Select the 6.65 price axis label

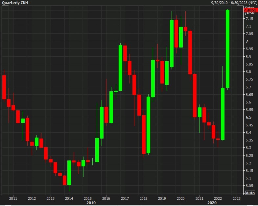pyautogui.click(x=249, y=95)
